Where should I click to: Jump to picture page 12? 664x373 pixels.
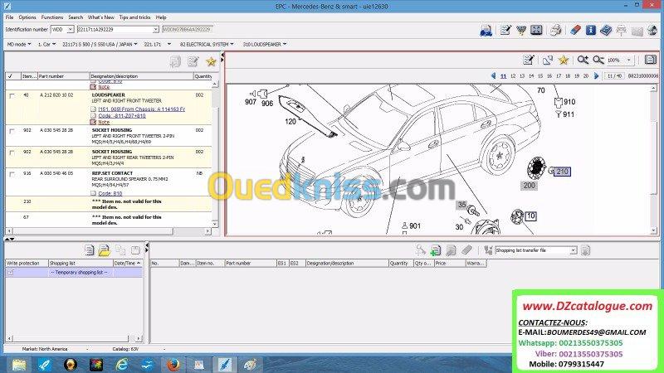click(513, 76)
